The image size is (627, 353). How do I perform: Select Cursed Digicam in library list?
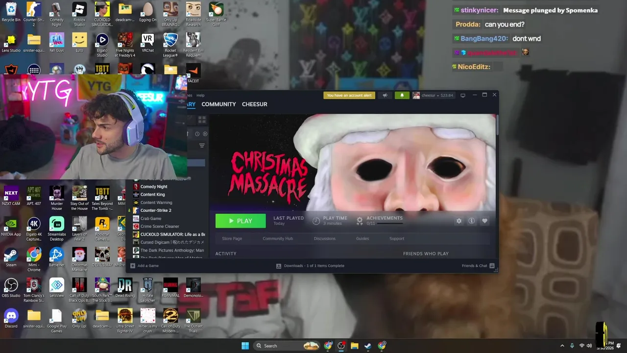[168, 242]
